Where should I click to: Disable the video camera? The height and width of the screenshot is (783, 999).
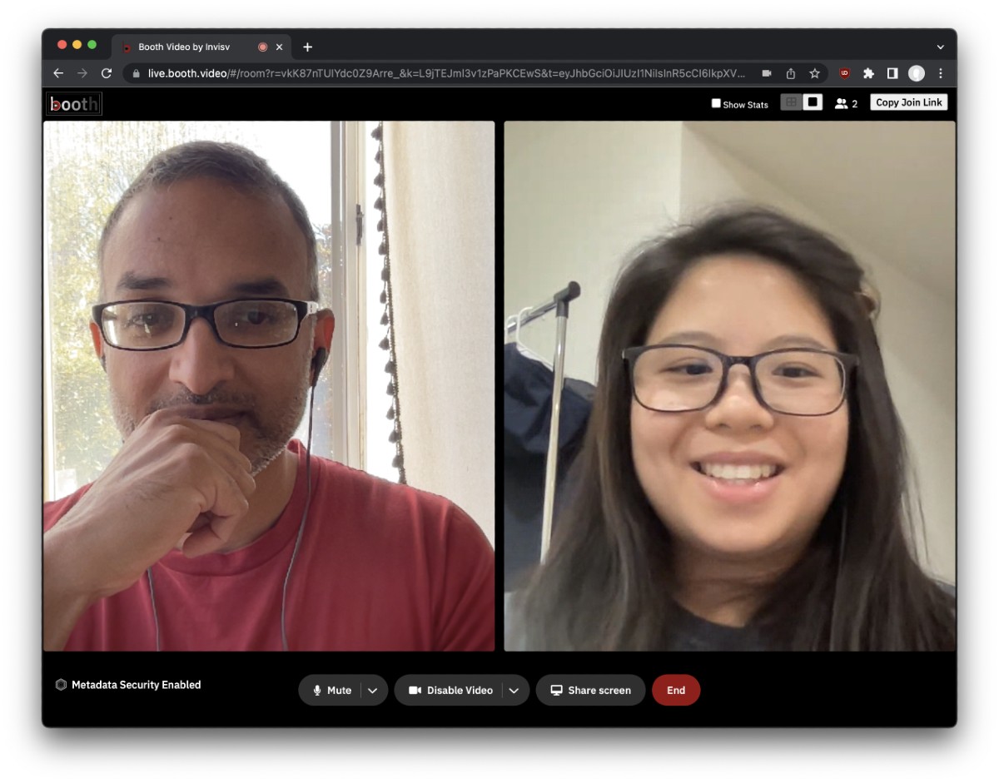pos(450,691)
